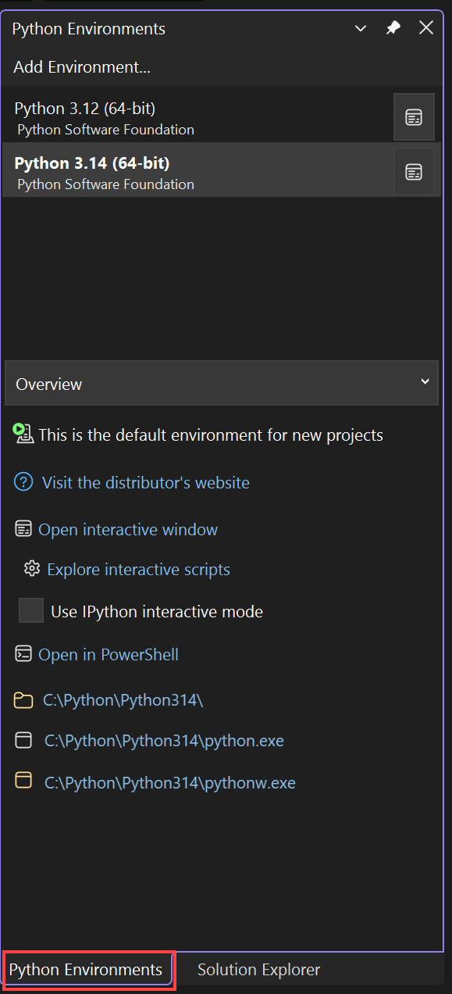Click Add Environment
452x994 pixels.
click(x=81, y=67)
